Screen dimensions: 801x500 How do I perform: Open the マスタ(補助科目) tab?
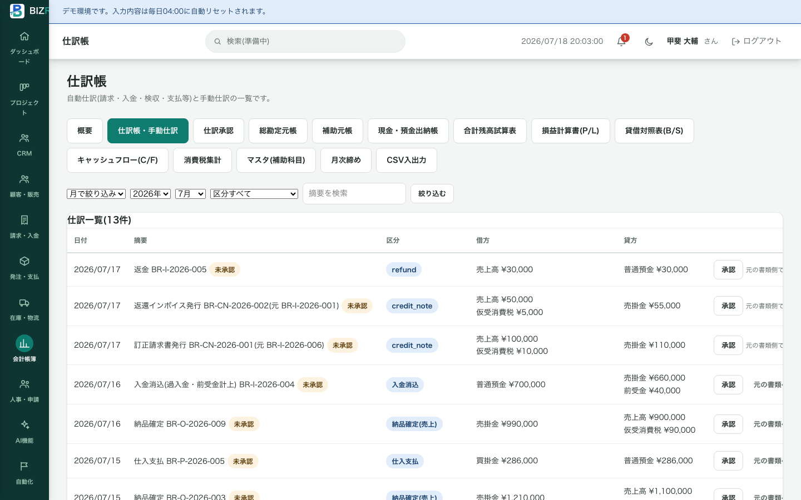point(276,160)
